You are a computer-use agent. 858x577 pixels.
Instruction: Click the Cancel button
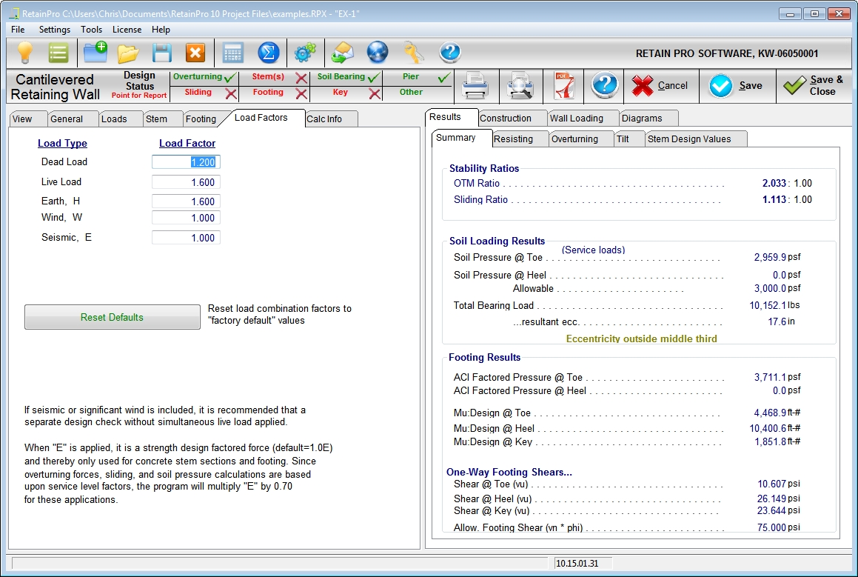pyautogui.click(x=662, y=86)
